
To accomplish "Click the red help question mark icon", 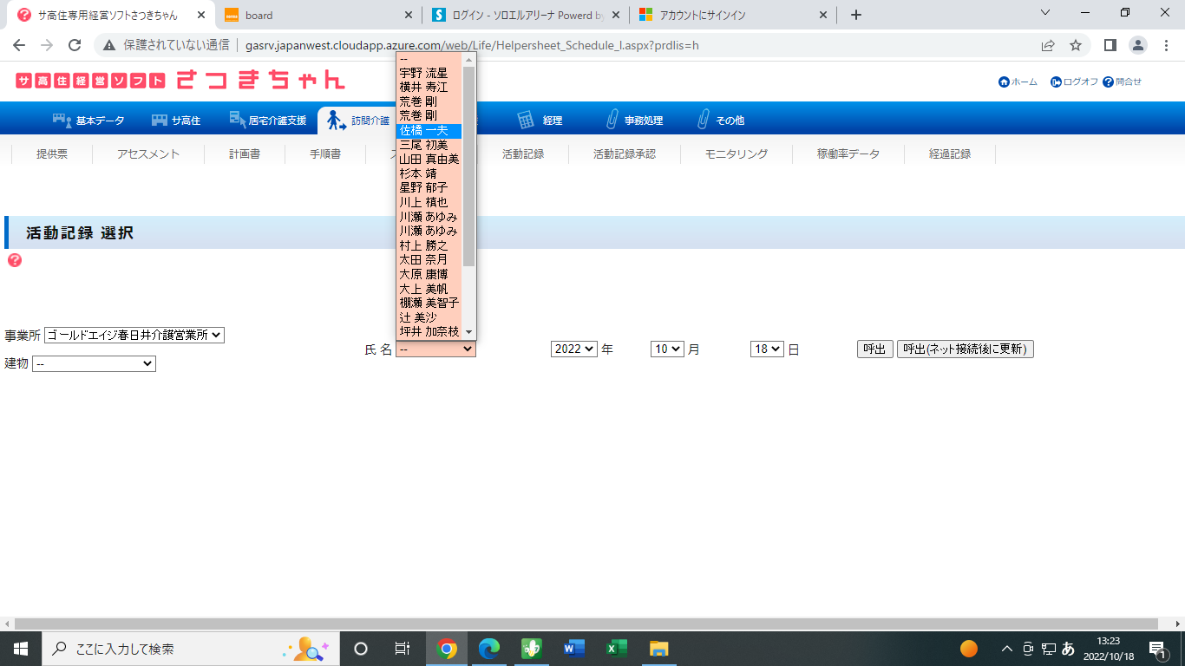I will (x=15, y=260).
